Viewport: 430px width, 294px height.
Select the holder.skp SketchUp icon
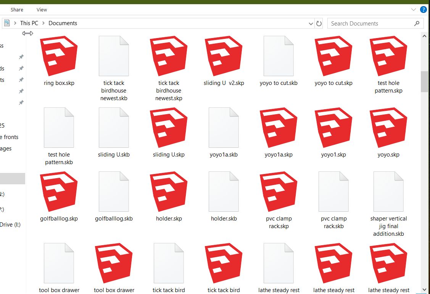click(169, 191)
